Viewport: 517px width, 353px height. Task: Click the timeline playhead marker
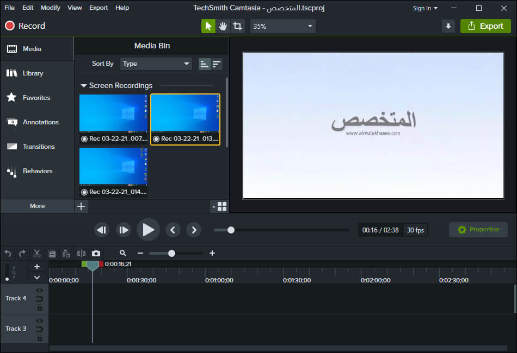[93, 266]
